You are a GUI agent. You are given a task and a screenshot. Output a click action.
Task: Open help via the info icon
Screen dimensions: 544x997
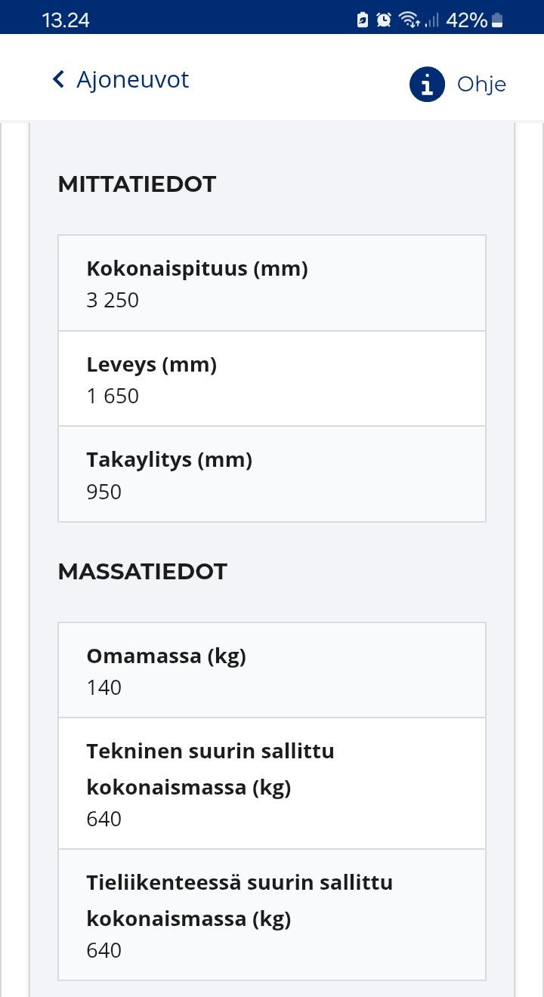tap(427, 84)
